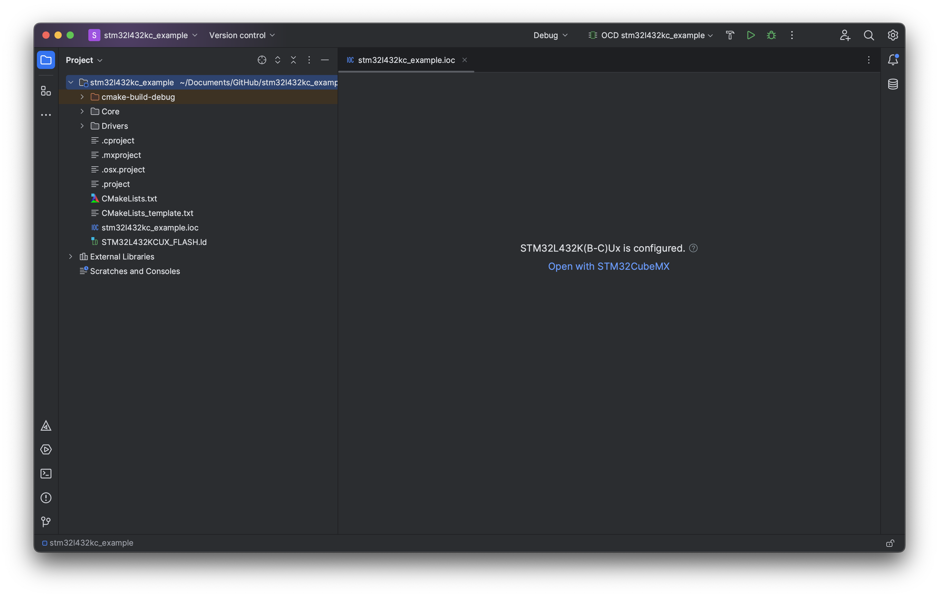Open the Terminal tool window

click(x=46, y=473)
